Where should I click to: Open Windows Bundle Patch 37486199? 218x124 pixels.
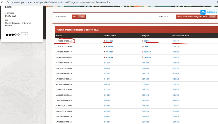click(x=176, y=57)
